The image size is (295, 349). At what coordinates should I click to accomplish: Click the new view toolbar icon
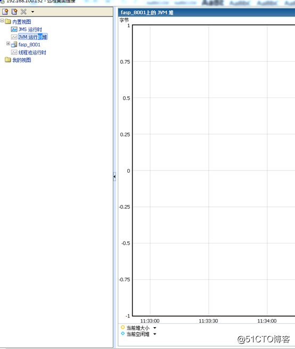click(5, 12)
